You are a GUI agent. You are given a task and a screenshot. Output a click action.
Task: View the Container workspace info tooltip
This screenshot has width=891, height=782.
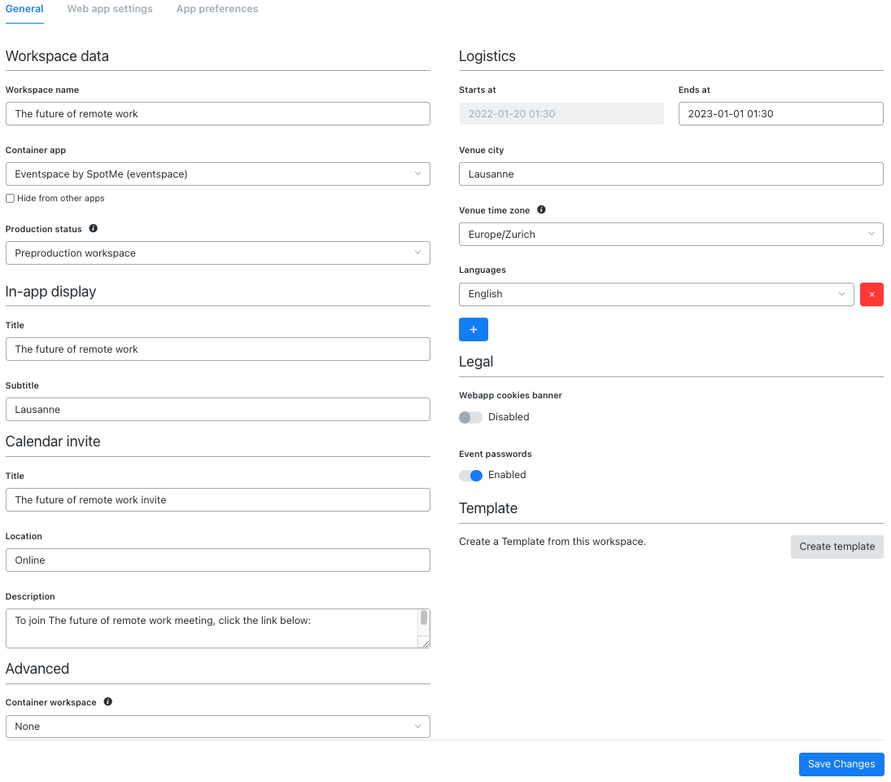pos(107,701)
